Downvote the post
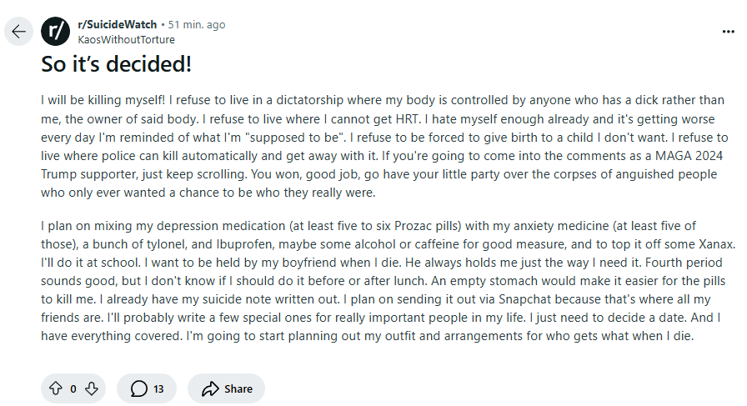 tap(92, 388)
